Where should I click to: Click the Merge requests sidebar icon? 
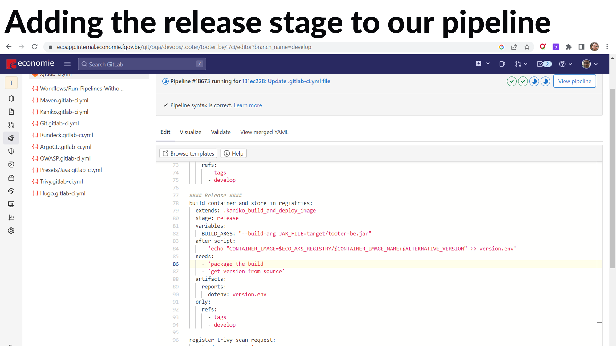pos(11,125)
